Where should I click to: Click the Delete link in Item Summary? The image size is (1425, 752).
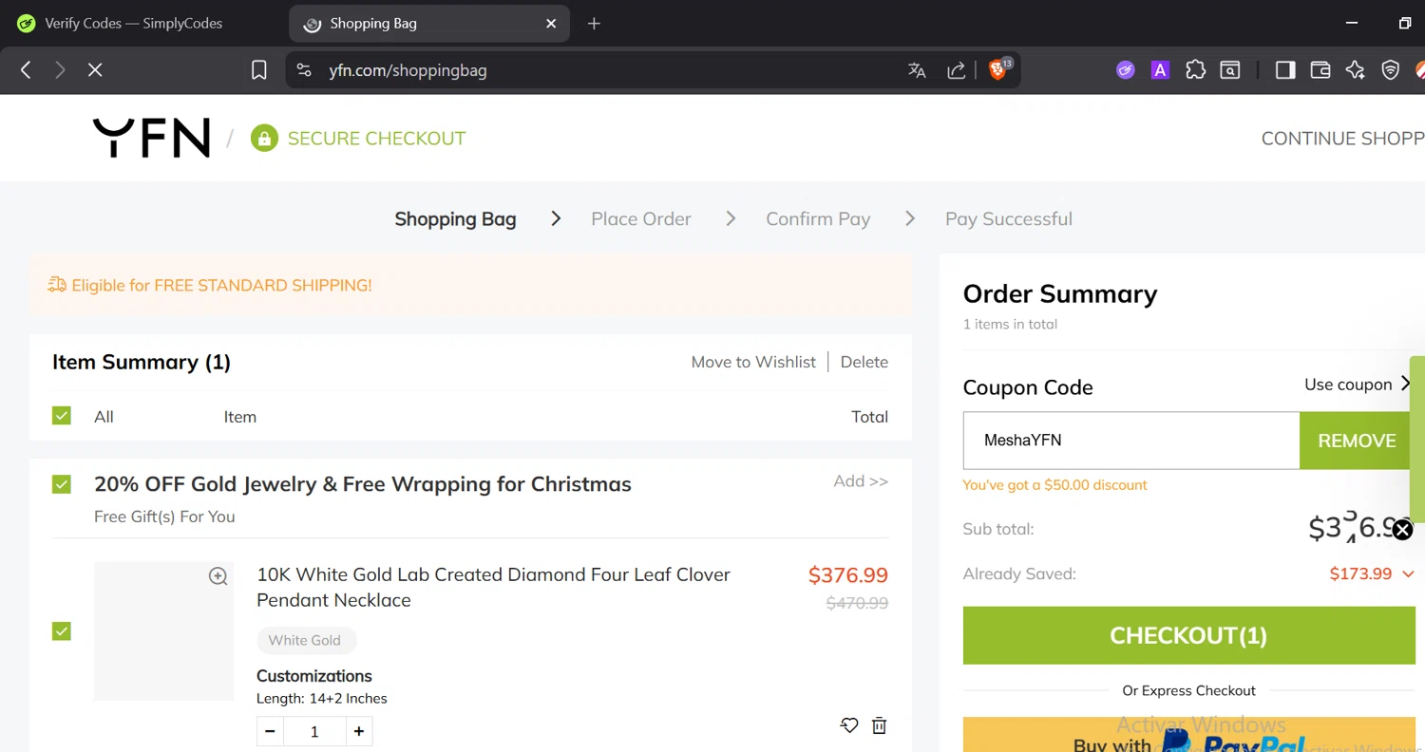pos(864,362)
